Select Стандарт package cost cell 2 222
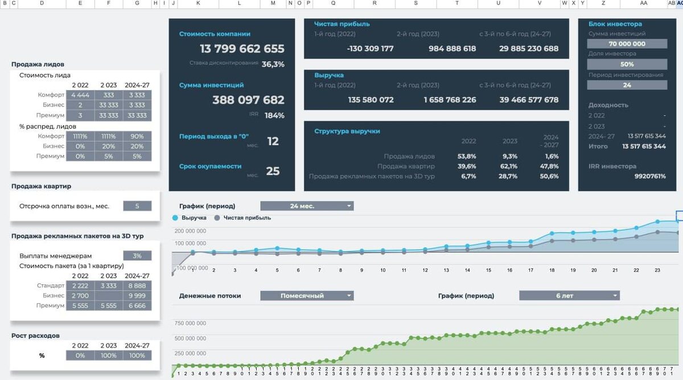 coord(80,286)
